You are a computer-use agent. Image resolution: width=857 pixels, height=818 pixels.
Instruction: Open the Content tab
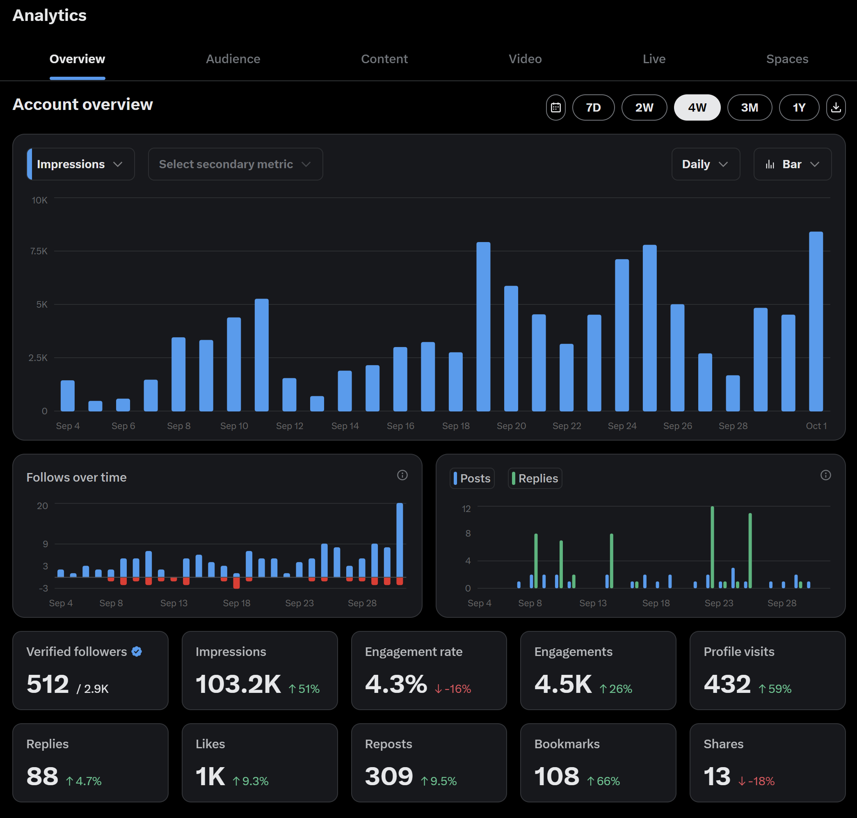pos(384,59)
